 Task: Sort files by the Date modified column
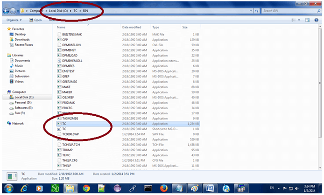pyautogui.click(x=132, y=28)
